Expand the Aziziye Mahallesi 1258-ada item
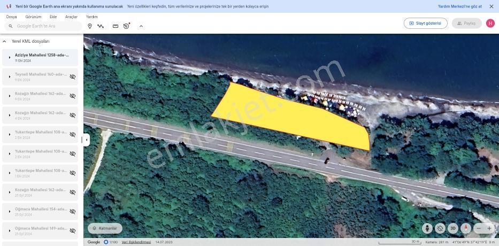The image size is (499, 246). [x=10, y=58]
